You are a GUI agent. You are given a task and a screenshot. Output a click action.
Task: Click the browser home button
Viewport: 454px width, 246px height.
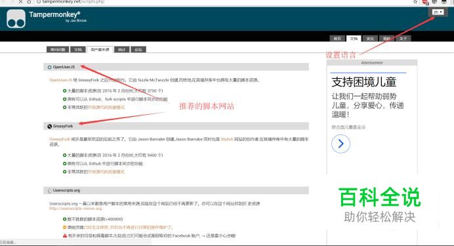29,1
